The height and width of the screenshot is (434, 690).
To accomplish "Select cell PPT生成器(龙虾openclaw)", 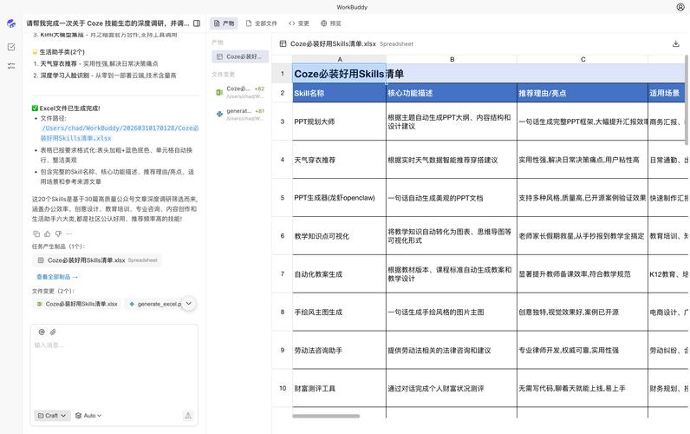I will [339, 198].
